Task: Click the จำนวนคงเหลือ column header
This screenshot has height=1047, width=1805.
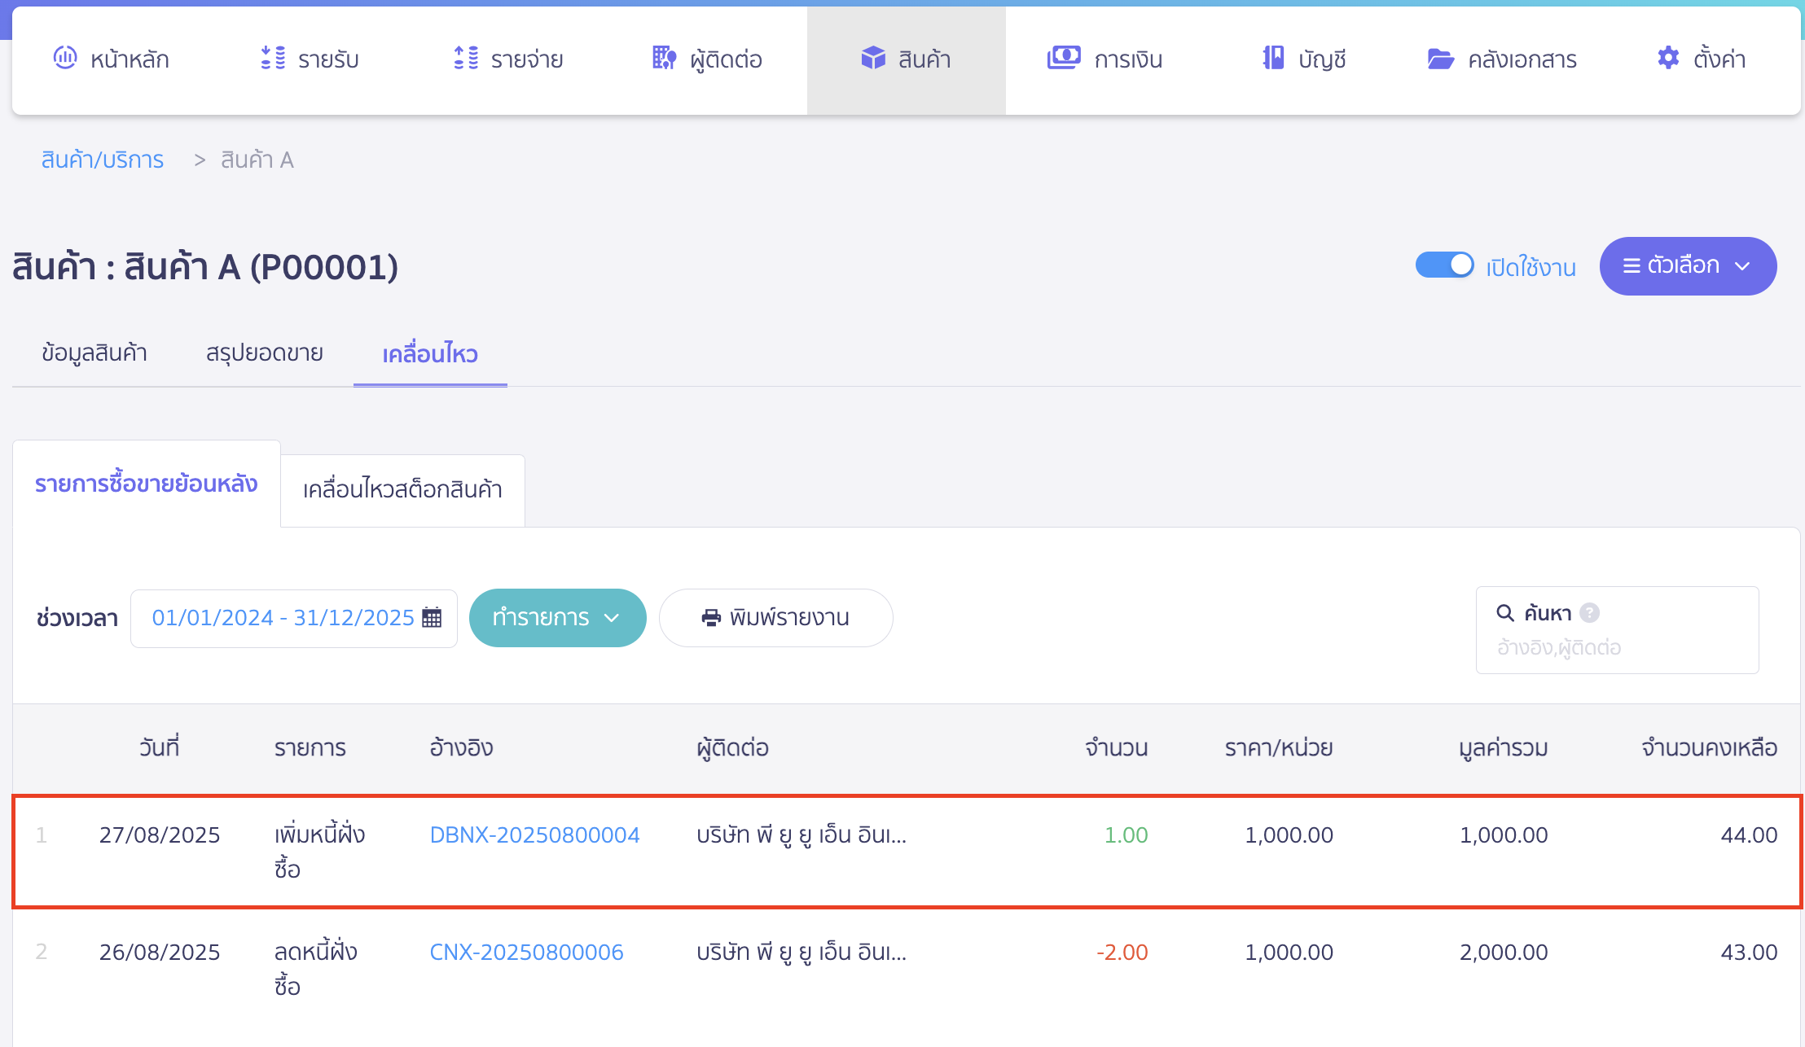Action: coord(1709,748)
